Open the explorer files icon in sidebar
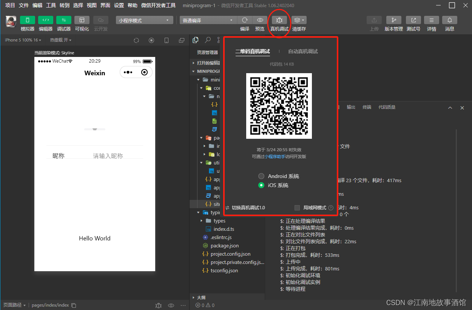Viewport: 472px width, 310px height. pyautogui.click(x=196, y=40)
